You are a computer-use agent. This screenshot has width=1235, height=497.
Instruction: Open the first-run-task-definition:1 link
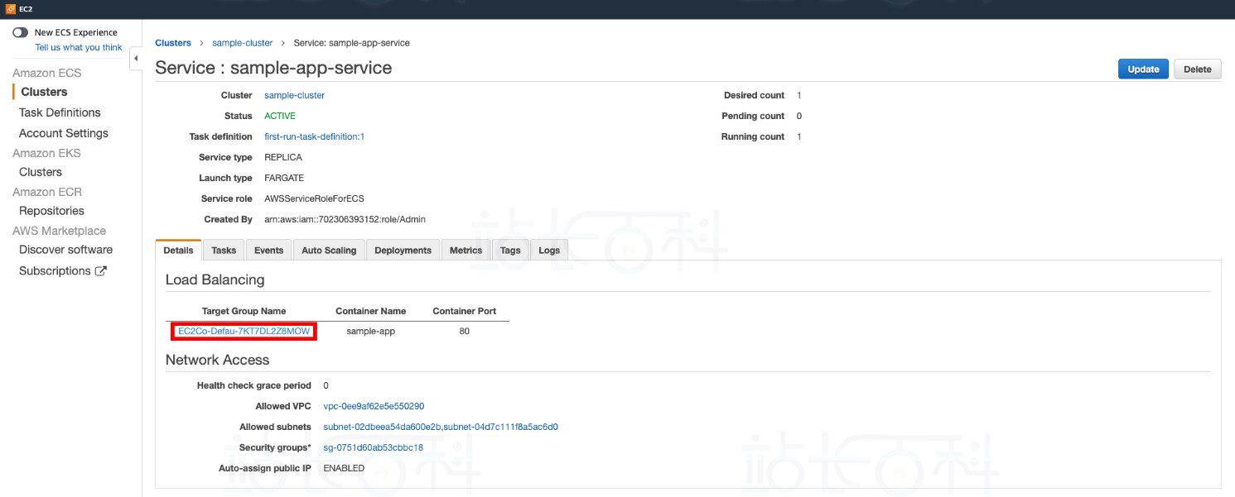tap(314, 136)
